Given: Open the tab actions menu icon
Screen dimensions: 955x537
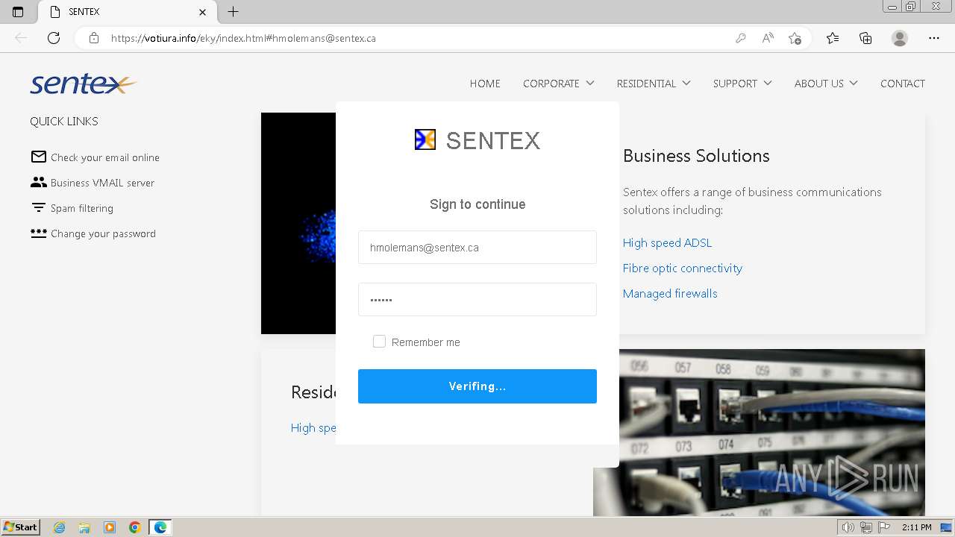Looking at the screenshot, I should 18,12.
